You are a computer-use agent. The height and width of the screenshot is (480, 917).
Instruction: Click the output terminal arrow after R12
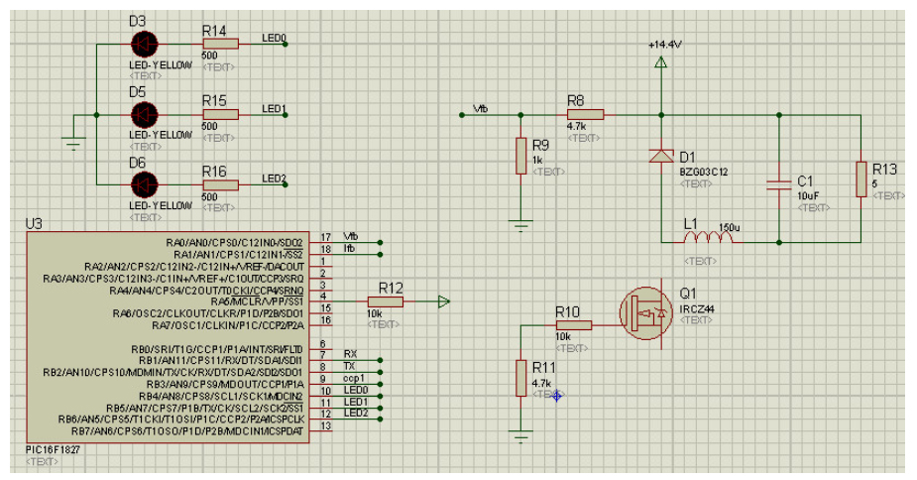444,301
